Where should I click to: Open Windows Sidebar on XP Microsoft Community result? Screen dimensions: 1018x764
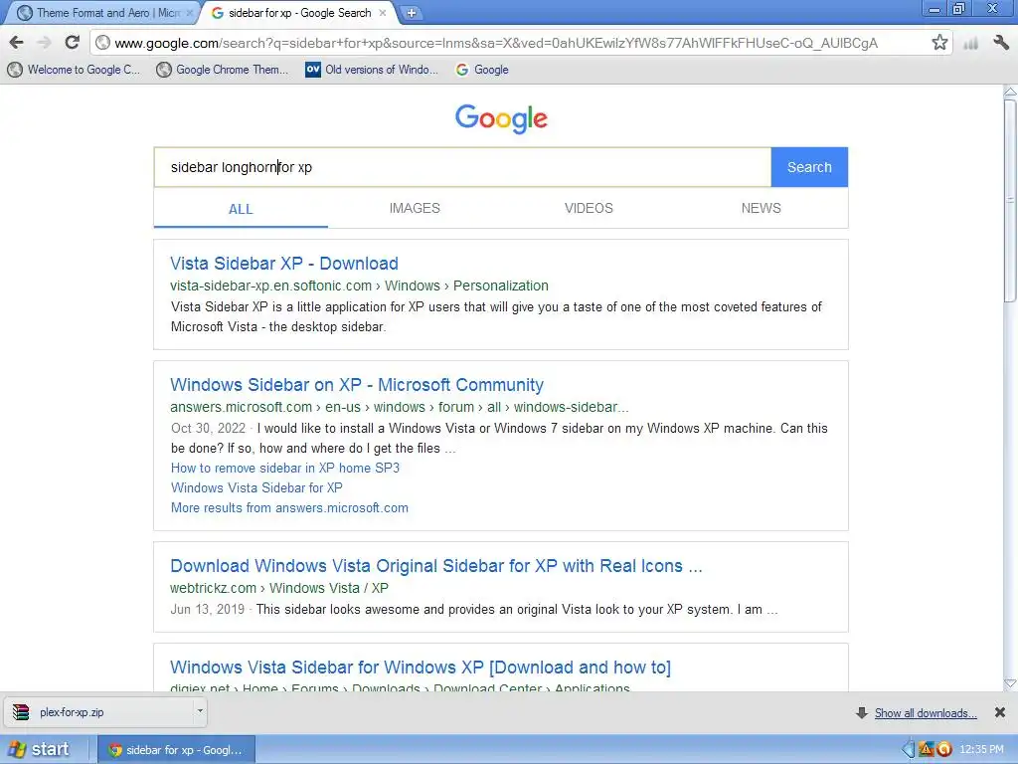tap(357, 385)
